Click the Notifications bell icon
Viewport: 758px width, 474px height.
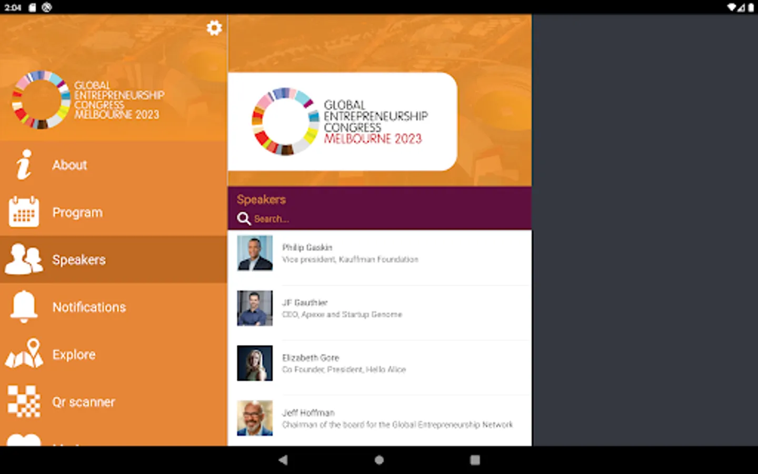pos(24,307)
